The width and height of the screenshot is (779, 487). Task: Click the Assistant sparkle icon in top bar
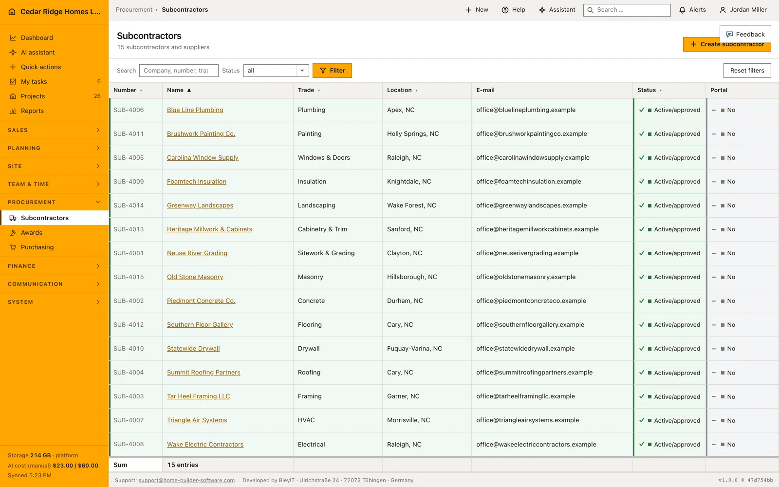542,10
